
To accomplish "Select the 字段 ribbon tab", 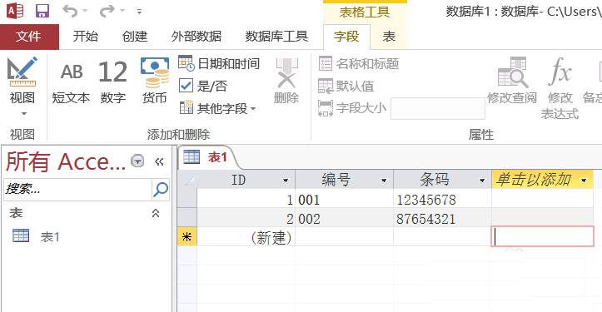I will tap(346, 37).
